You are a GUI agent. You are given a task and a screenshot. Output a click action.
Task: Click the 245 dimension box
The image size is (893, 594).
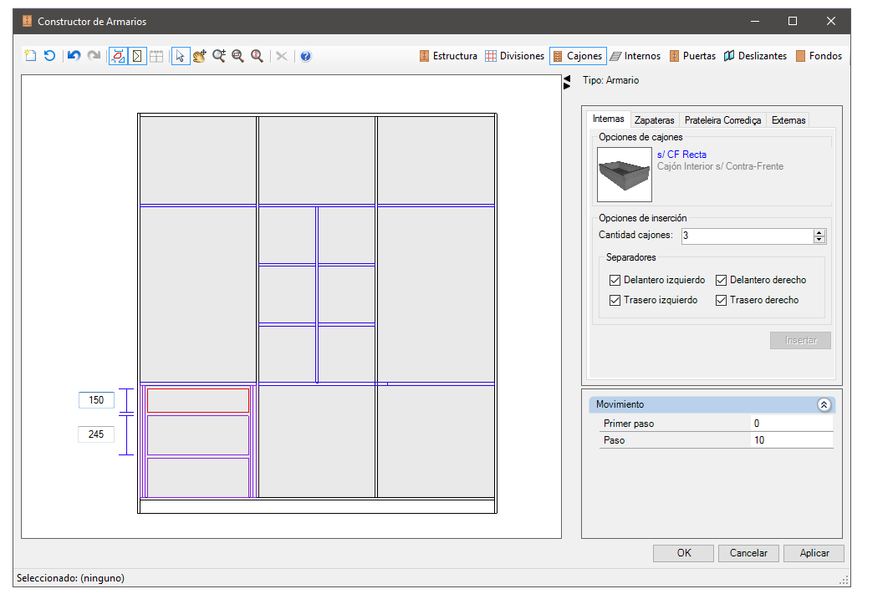point(96,434)
